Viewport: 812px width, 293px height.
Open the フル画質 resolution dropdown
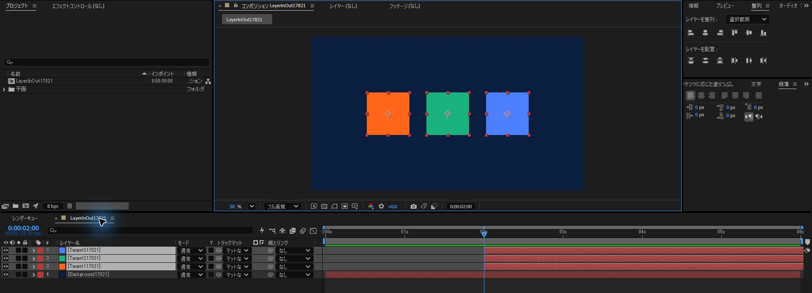click(x=283, y=207)
